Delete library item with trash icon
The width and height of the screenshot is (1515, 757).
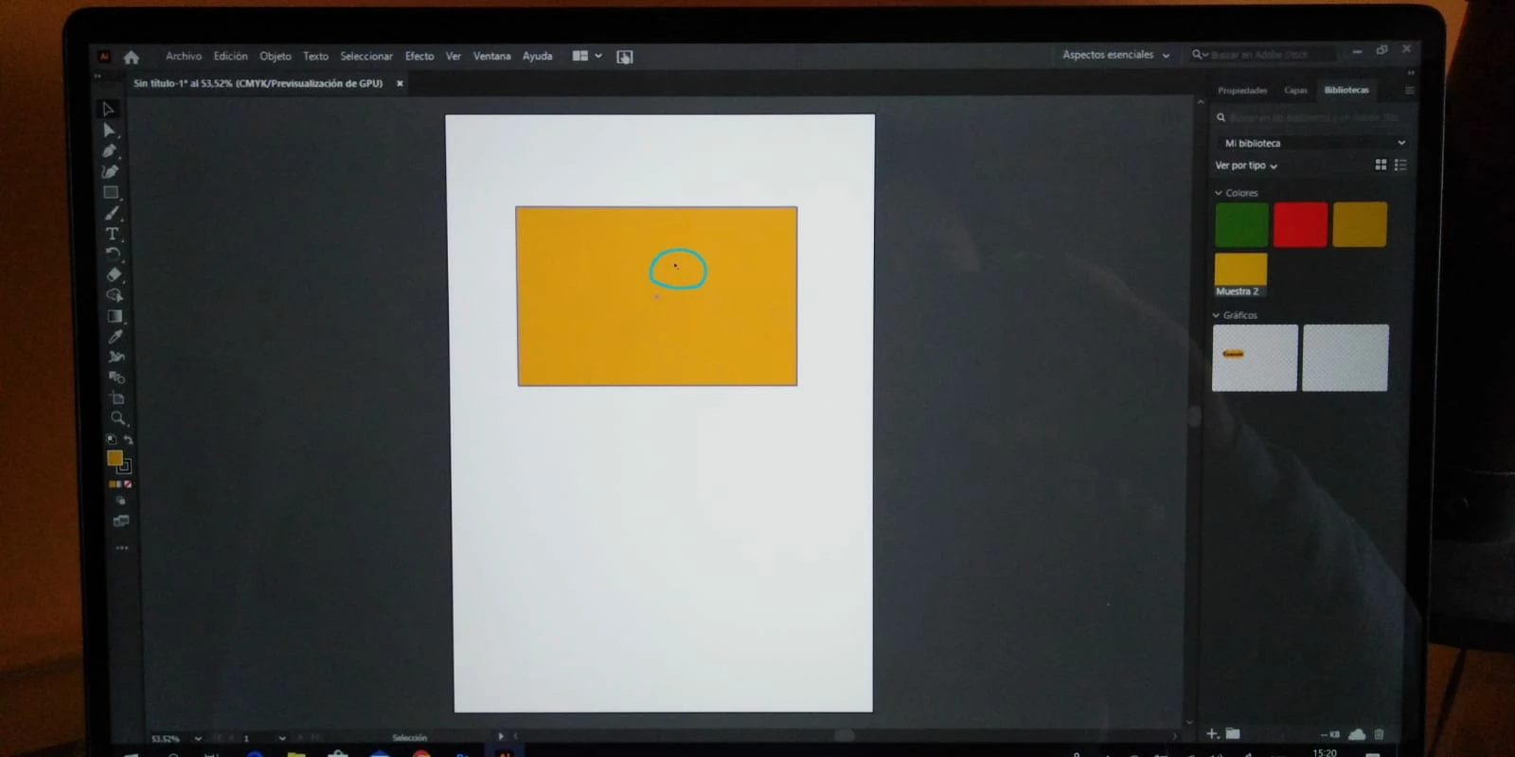point(1380,734)
